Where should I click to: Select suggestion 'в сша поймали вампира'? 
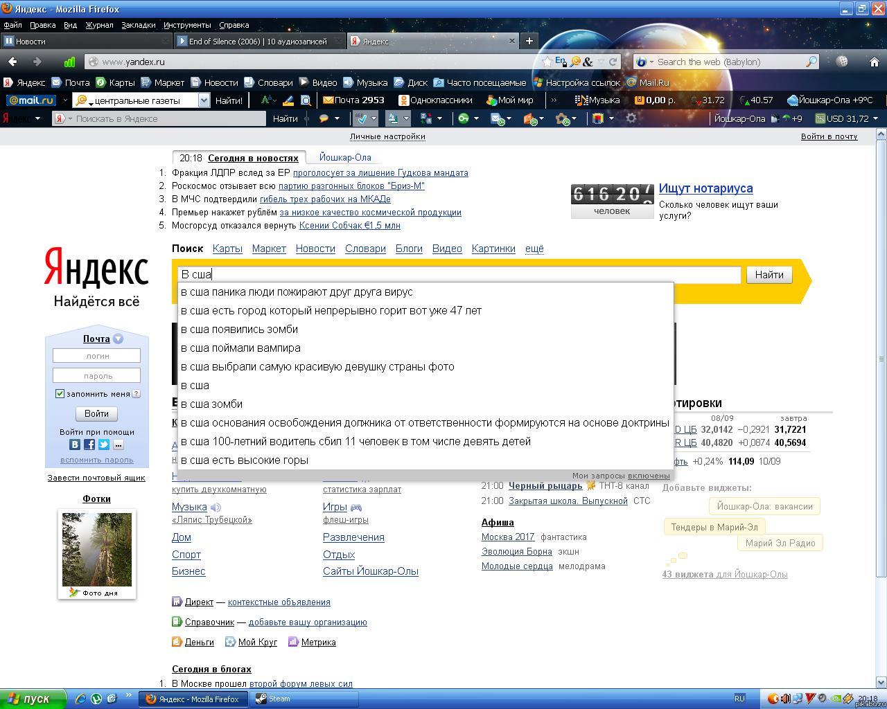point(425,348)
